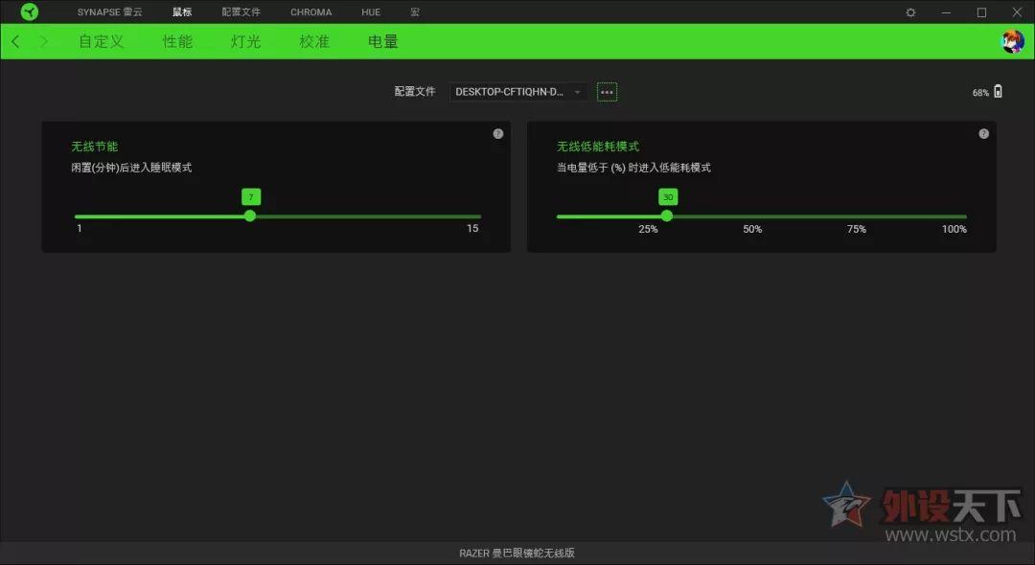Image resolution: width=1035 pixels, height=565 pixels.
Task: Click the 68% battery percentage text
Action: (980, 93)
